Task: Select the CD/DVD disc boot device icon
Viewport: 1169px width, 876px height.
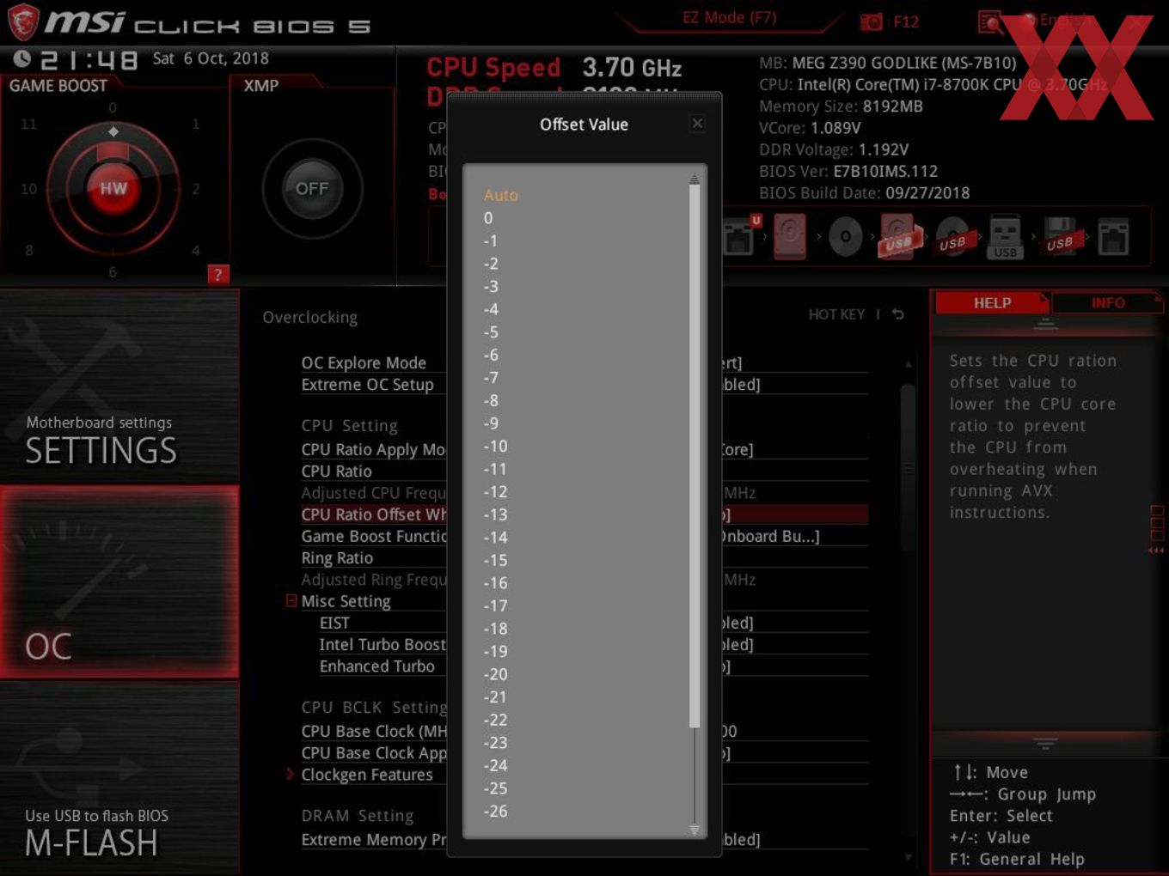Action: pyautogui.click(x=846, y=237)
